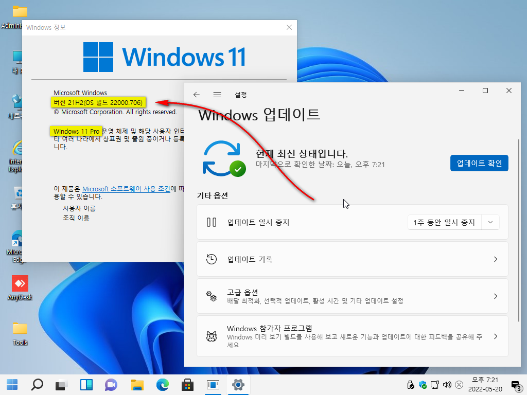Image resolution: width=527 pixels, height=395 pixels.
Task: Switch to the winver window taskbar button
Action: (x=213, y=385)
